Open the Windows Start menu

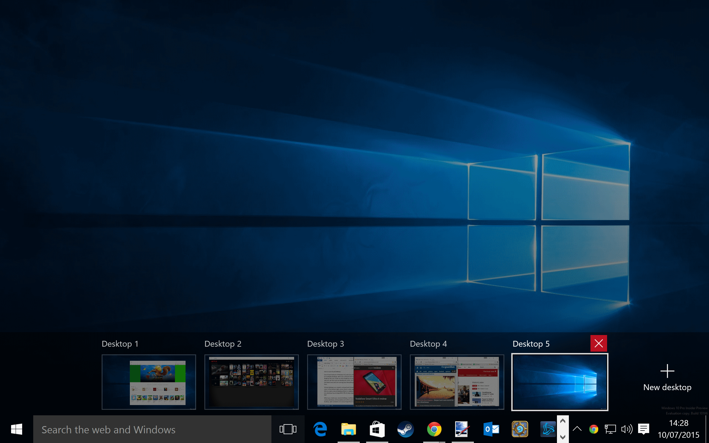[x=16, y=429]
